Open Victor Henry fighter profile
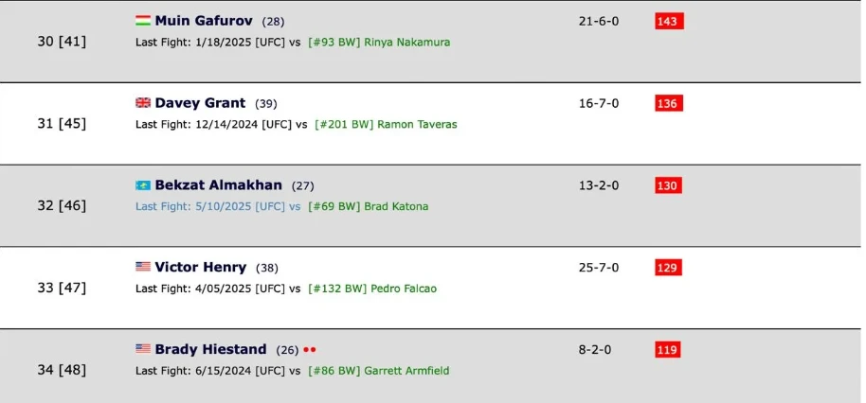Screen dimensions: 866x403 201,267
